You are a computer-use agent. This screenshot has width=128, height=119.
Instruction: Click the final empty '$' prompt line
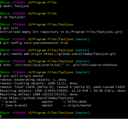pyautogui.click(x=1, y=116)
